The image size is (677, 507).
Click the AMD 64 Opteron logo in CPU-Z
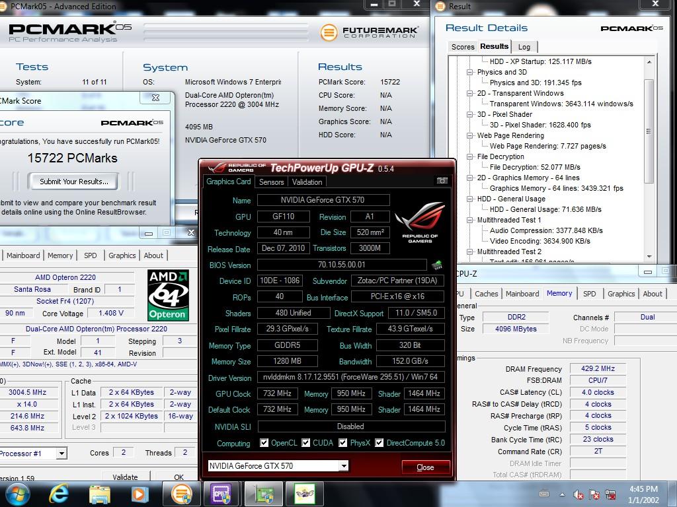click(x=168, y=295)
